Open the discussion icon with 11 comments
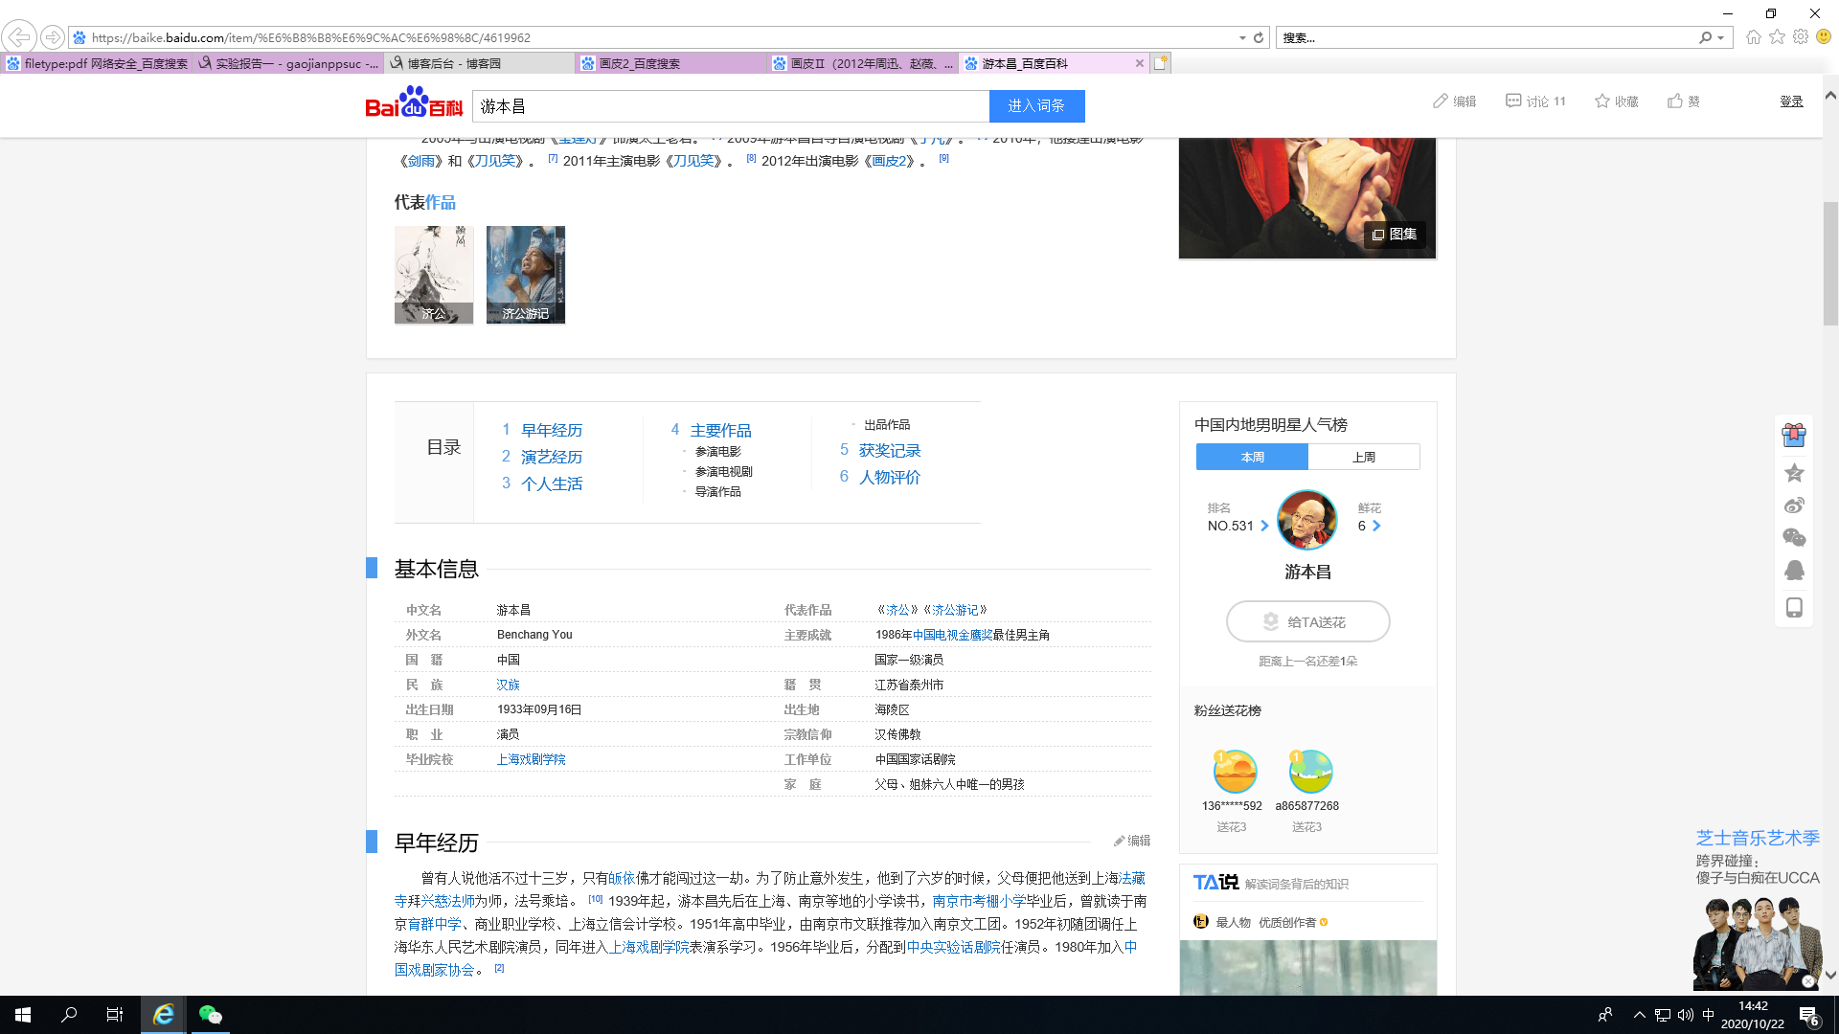The image size is (1839, 1034). click(x=1513, y=101)
